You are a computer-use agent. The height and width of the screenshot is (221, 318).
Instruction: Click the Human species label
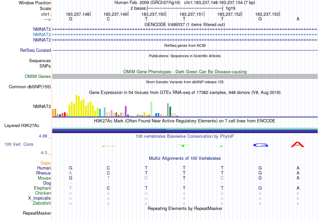(44, 168)
